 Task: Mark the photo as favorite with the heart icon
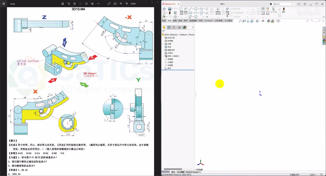click(80, 4)
